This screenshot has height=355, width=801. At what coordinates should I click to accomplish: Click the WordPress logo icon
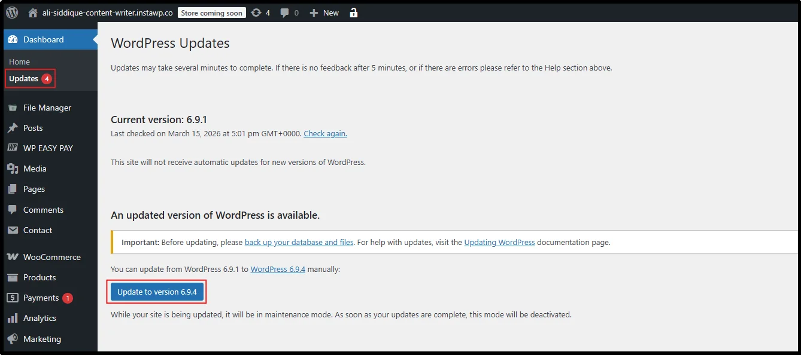(x=12, y=13)
